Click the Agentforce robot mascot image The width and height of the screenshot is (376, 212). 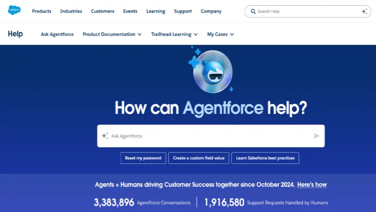tap(212, 72)
